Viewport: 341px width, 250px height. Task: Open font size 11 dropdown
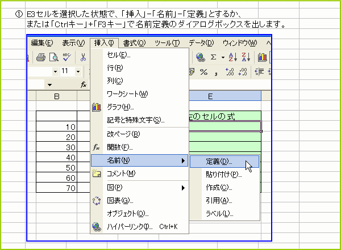(x=78, y=71)
